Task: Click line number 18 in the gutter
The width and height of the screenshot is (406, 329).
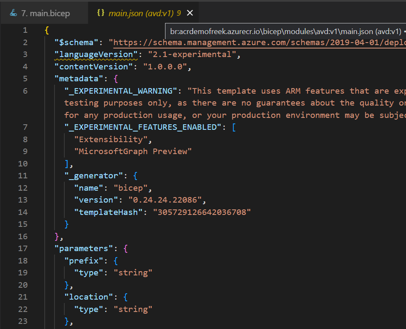Action: pos(23,260)
